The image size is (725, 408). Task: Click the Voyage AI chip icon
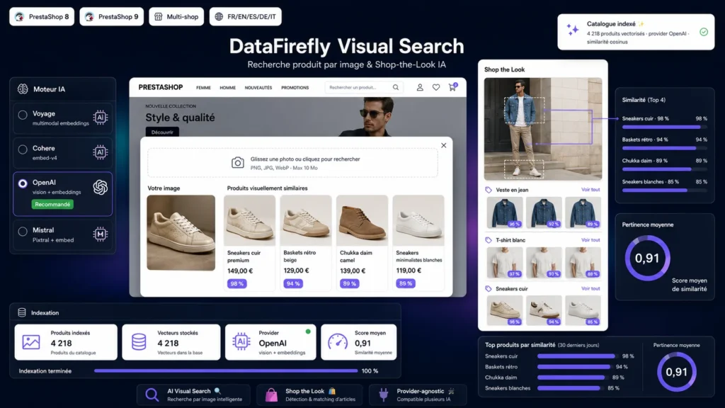pyautogui.click(x=100, y=118)
